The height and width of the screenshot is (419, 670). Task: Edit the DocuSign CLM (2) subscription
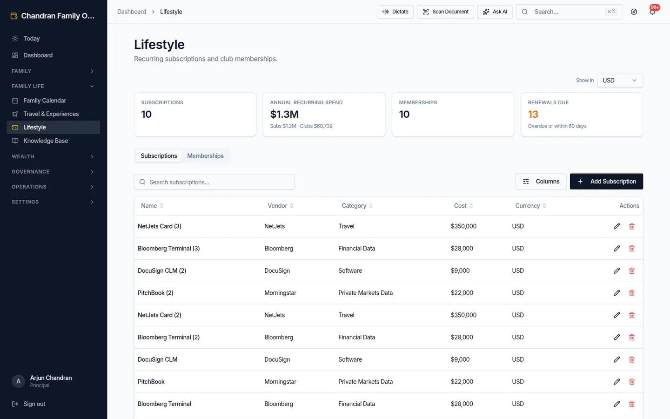click(616, 270)
